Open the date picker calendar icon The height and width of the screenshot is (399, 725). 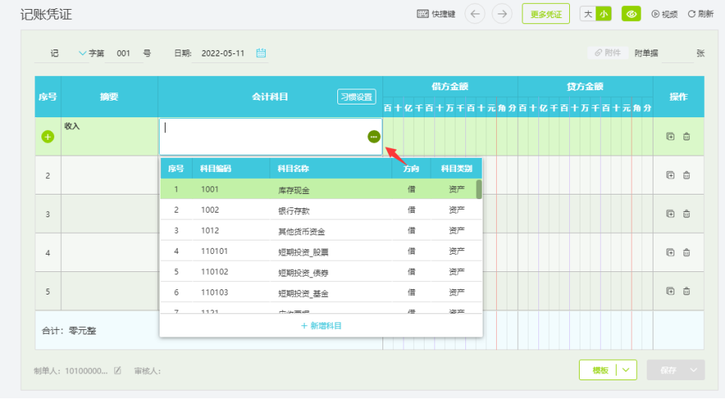[261, 53]
